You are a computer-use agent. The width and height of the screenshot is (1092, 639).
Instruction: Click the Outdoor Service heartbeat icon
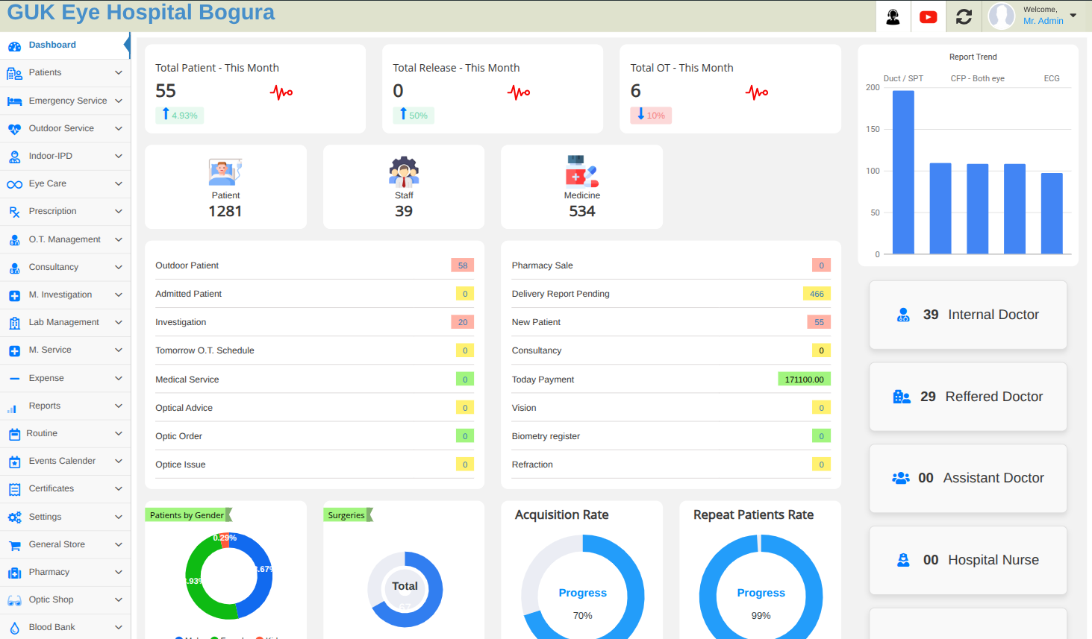pos(14,129)
